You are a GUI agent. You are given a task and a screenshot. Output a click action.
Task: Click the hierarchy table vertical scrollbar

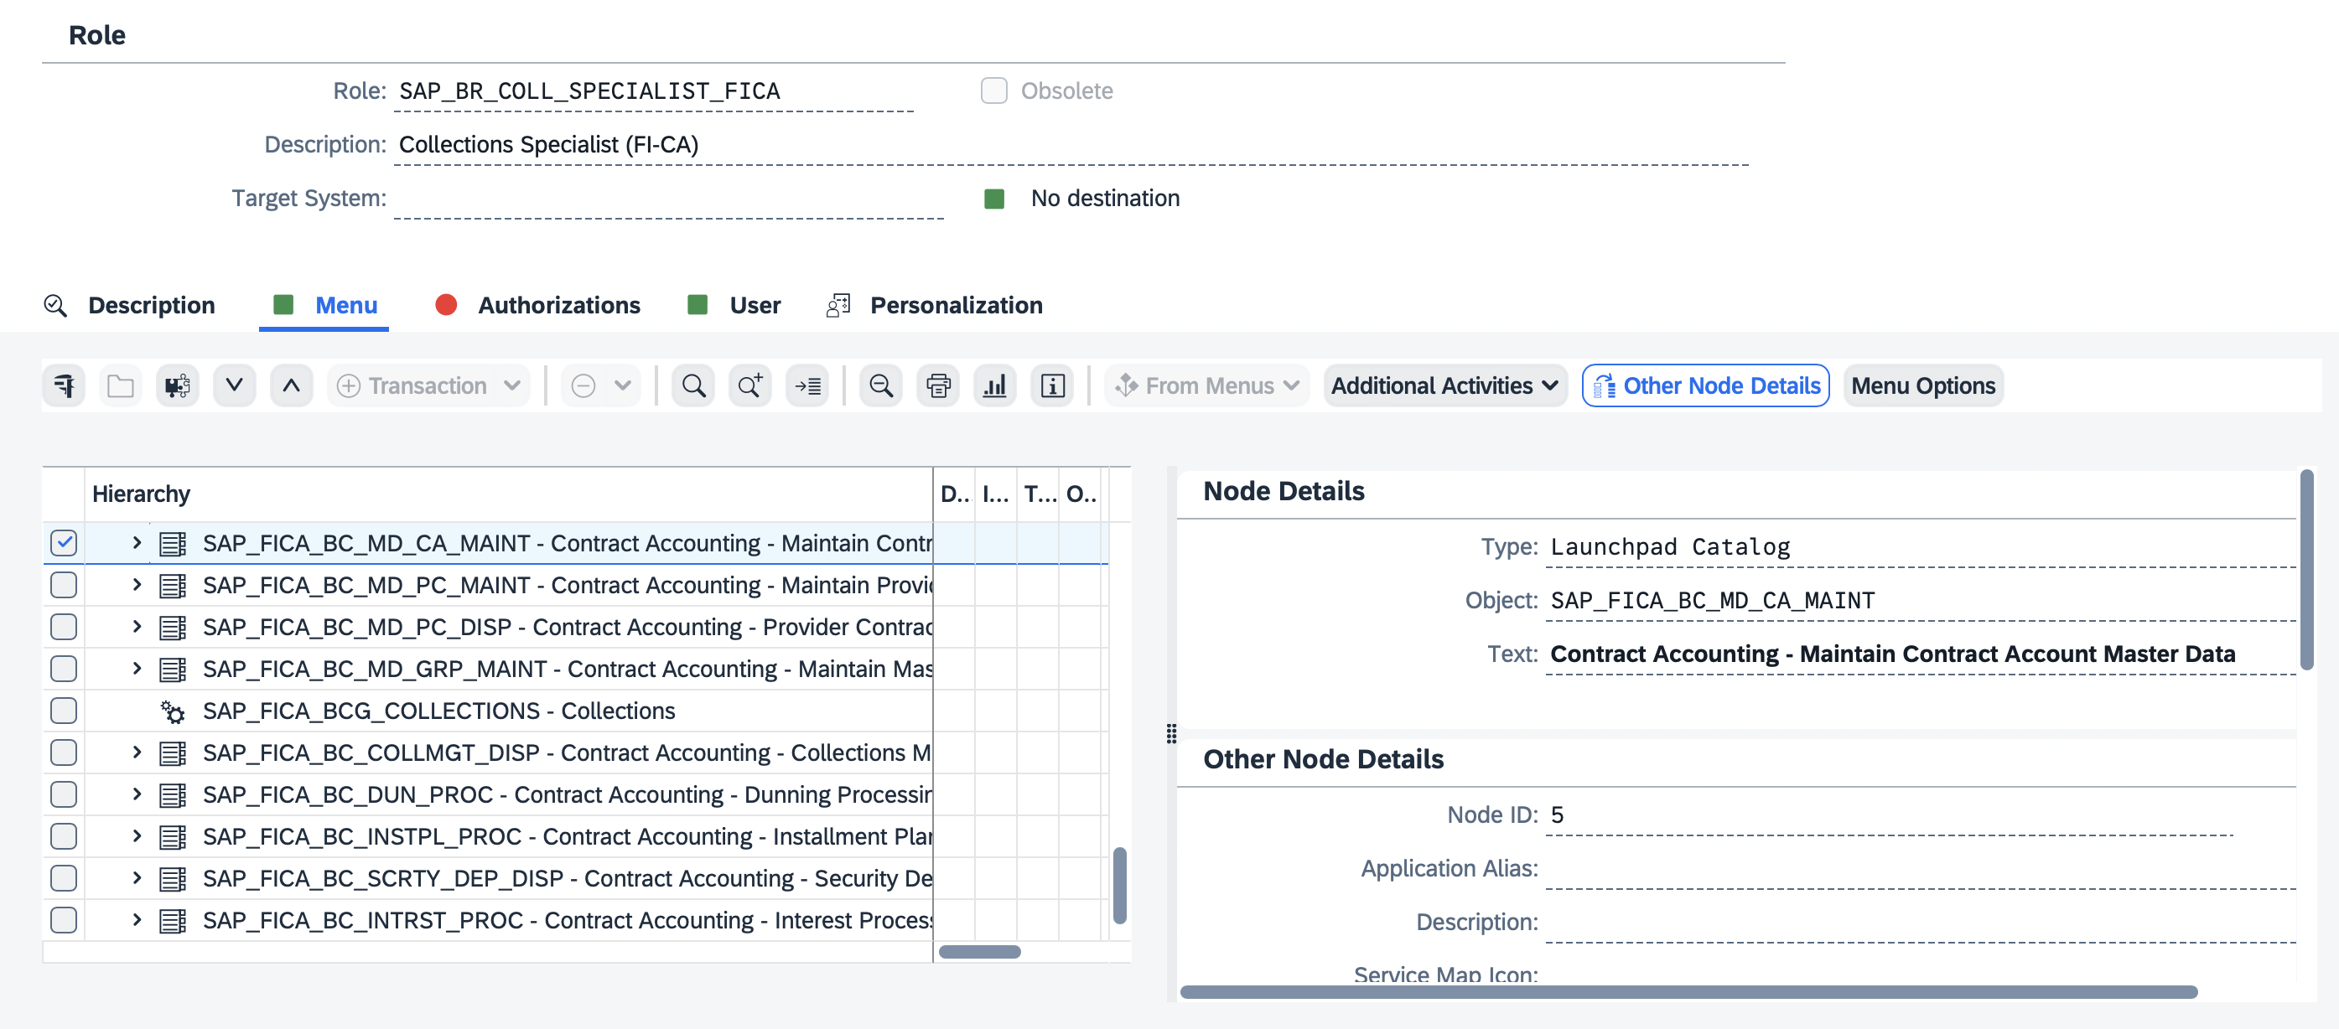pos(1119,886)
